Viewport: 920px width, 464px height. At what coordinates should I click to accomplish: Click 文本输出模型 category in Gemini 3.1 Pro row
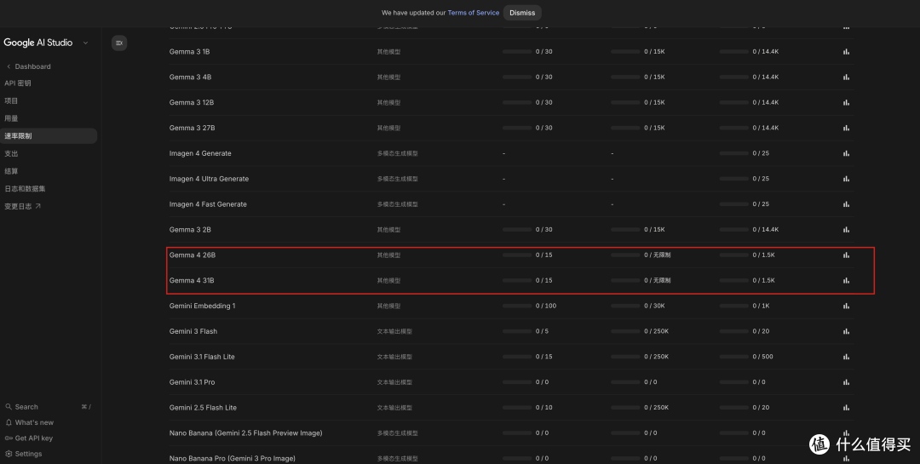395,382
